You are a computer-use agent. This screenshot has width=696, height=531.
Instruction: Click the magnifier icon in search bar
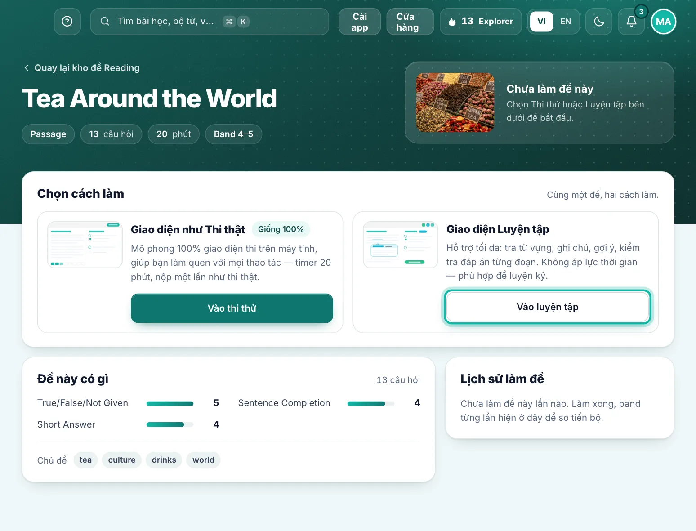click(105, 22)
